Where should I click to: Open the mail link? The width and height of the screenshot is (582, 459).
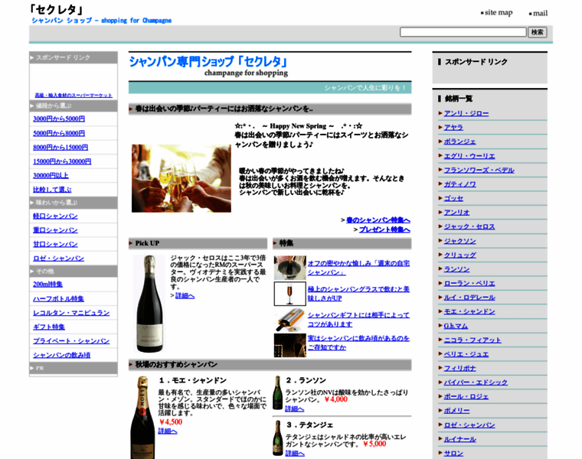coord(540,13)
